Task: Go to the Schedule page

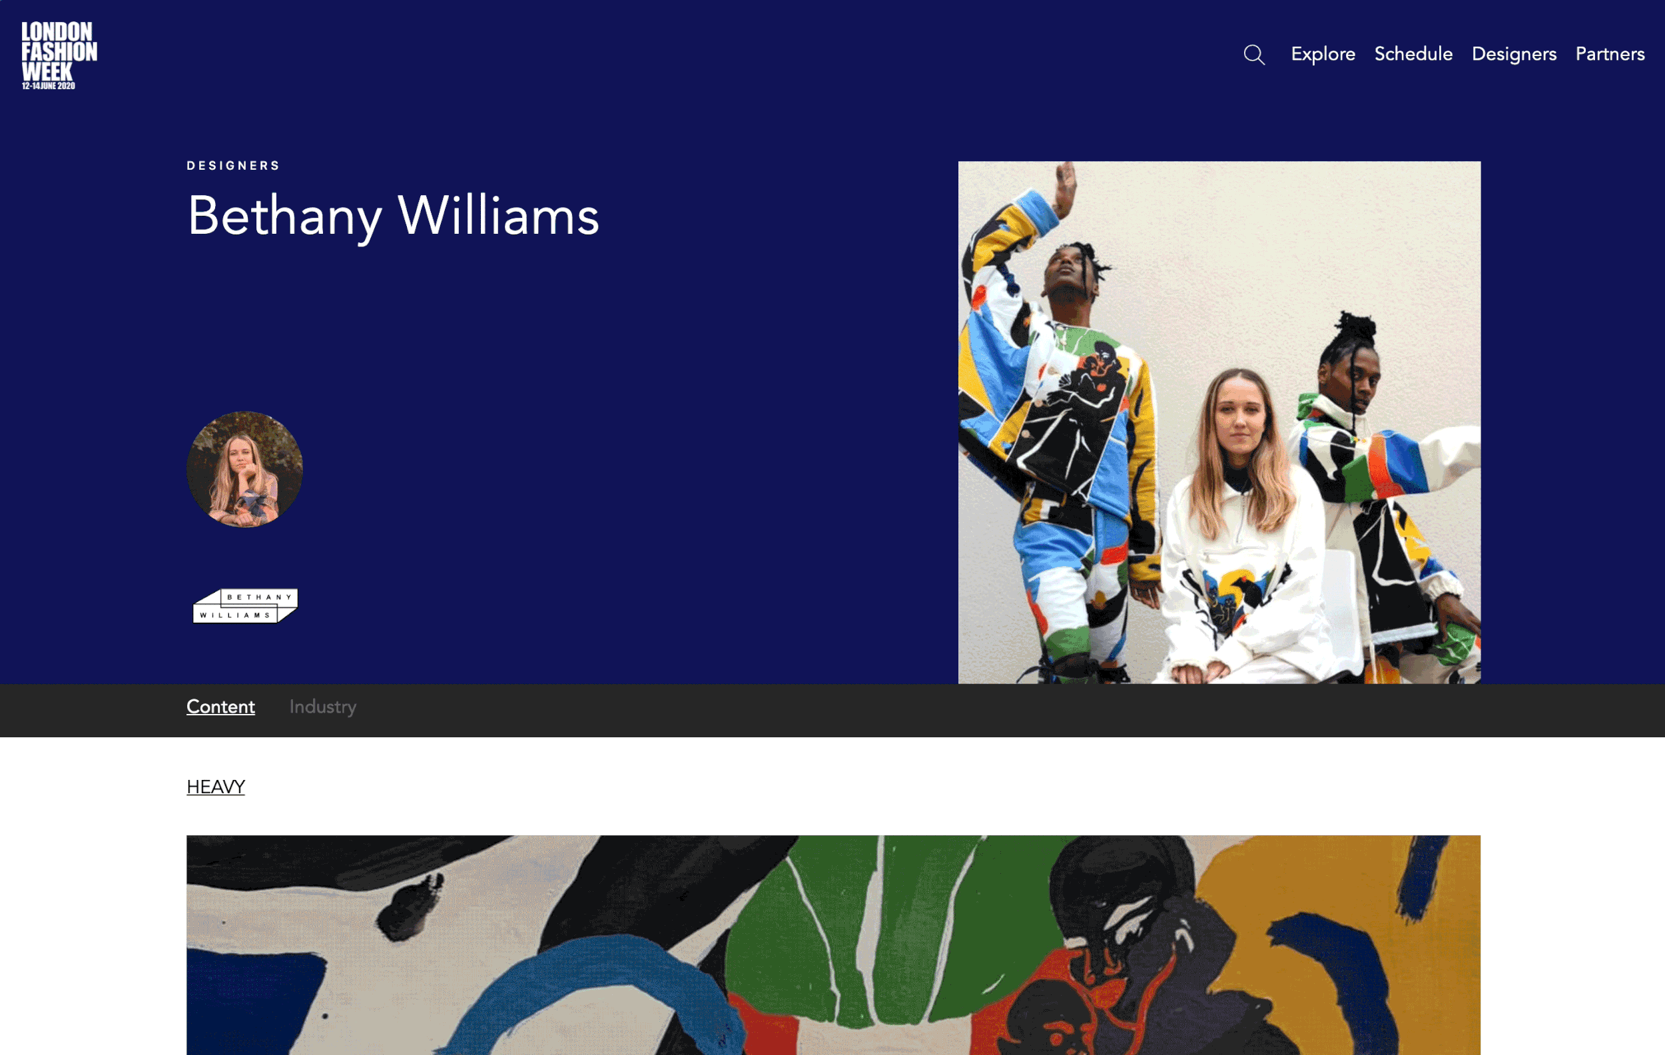Action: coord(1413,54)
